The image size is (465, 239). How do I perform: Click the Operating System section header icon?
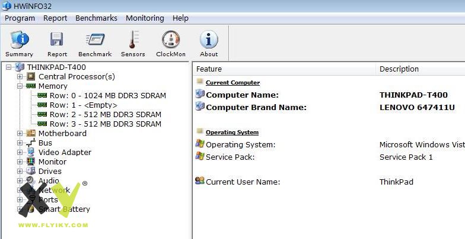click(x=200, y=131)
